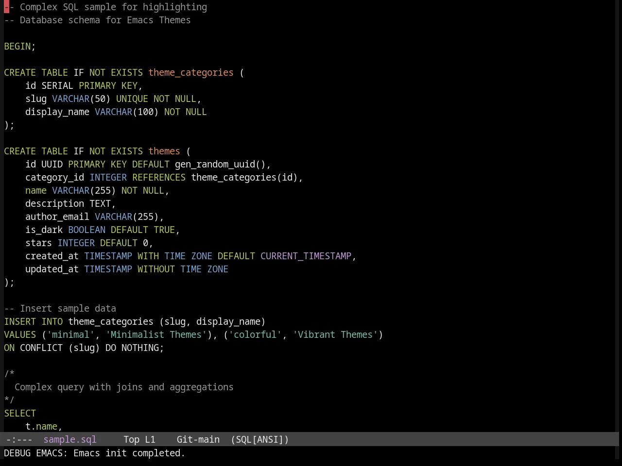
Task: Click the L1 line number indicator
Action: point(150,440)
